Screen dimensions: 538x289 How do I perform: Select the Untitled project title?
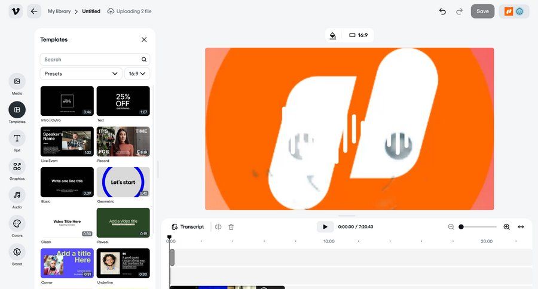(x=91, y=11)
